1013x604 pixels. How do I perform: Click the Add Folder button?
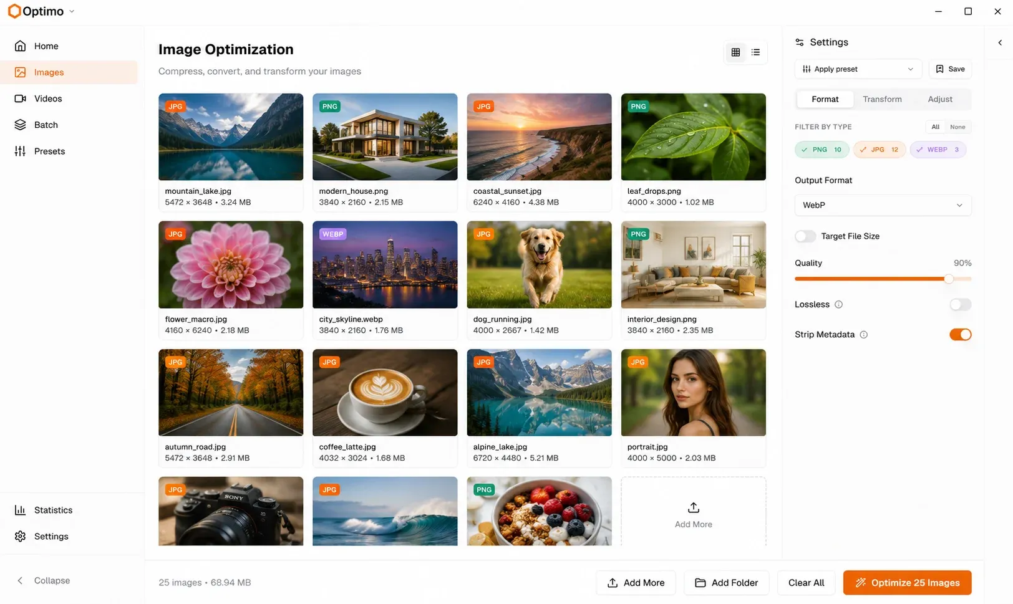point(727,583)
